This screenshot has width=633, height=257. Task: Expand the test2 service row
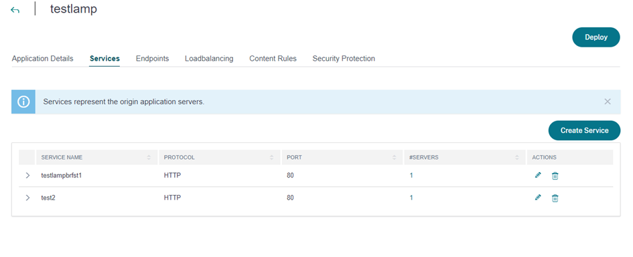pyautogui.click(x=28, y=198)
